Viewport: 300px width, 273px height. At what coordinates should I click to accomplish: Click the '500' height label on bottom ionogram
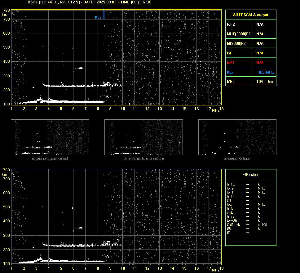click(6, 207)
